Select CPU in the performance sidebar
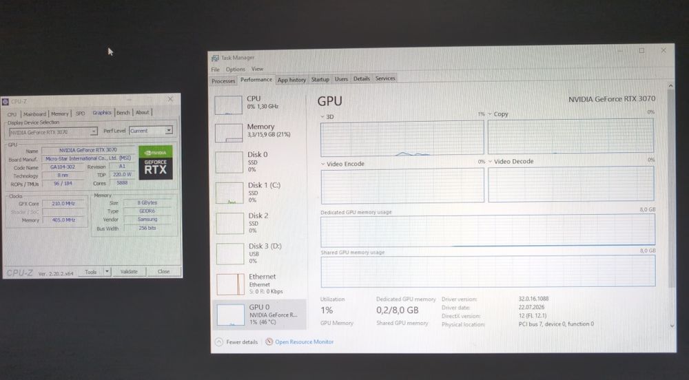This screenshot has width=689, height=380. coord(259,105)
